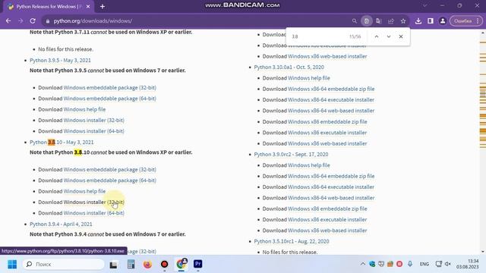Switch the ENG input language

[424, 264]
